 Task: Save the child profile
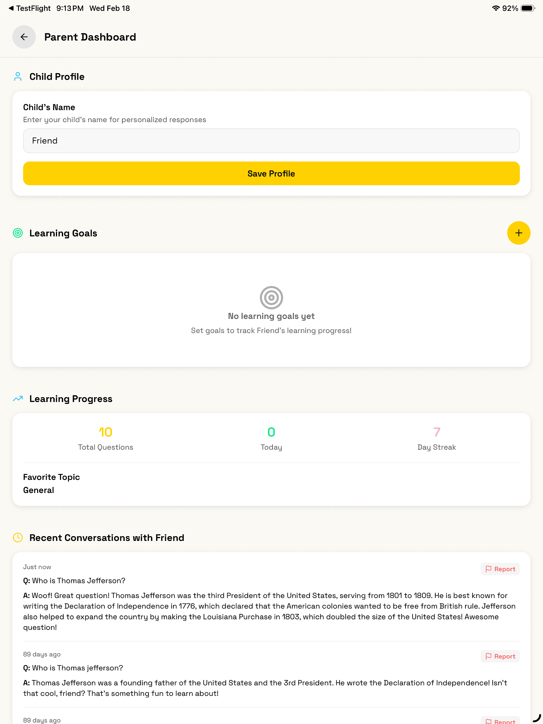271,173
